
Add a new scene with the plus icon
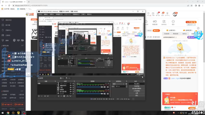tap(39, 96)
